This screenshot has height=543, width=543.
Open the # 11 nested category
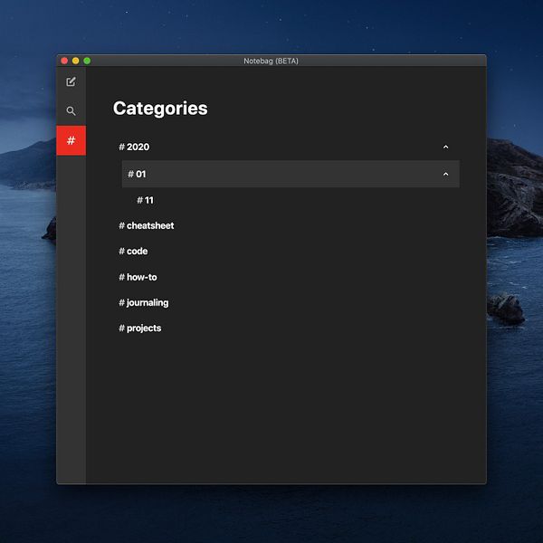click(x=145, y=200)
